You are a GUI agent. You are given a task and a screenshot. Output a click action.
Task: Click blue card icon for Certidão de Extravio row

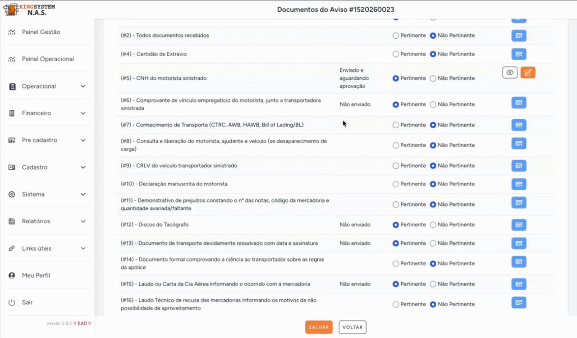coord(518,54)
